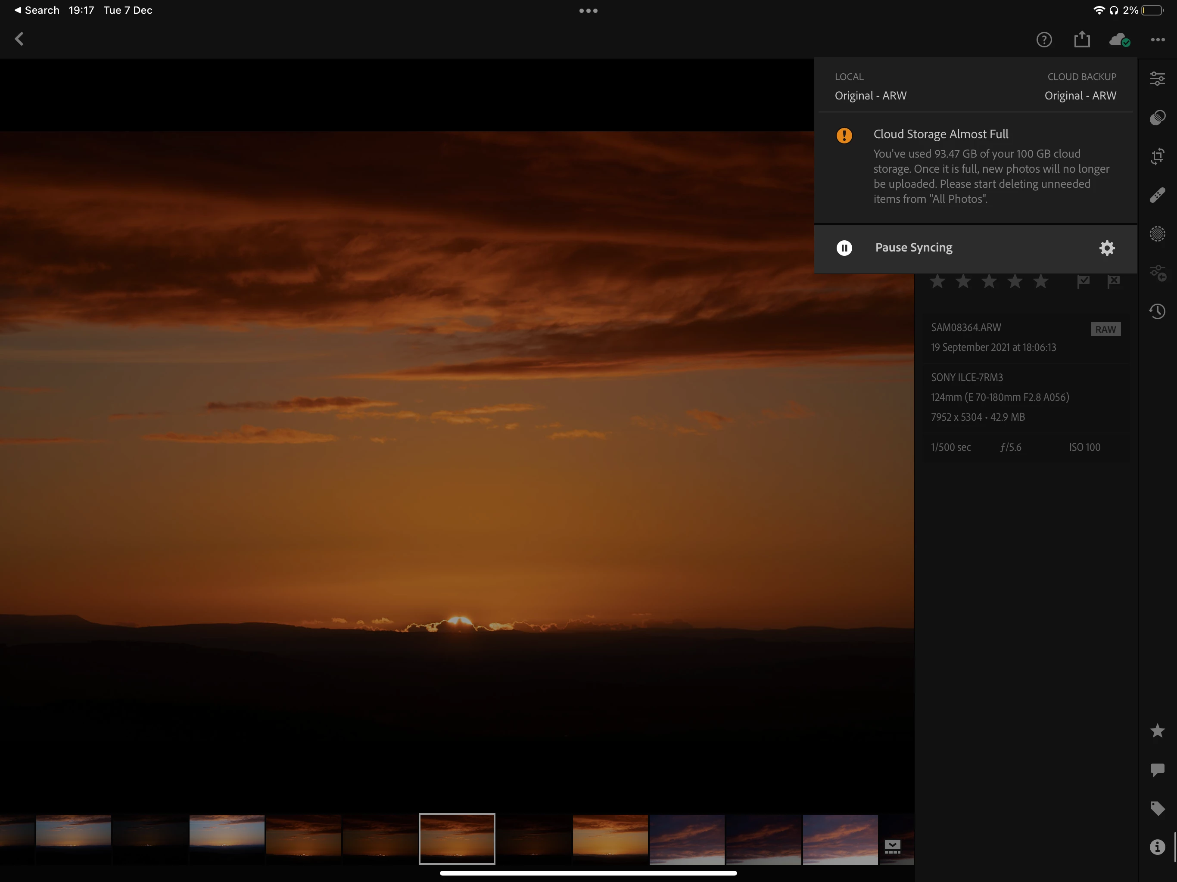
Task: Flag the photo as rejected
Action: (x=1113, y=281)
